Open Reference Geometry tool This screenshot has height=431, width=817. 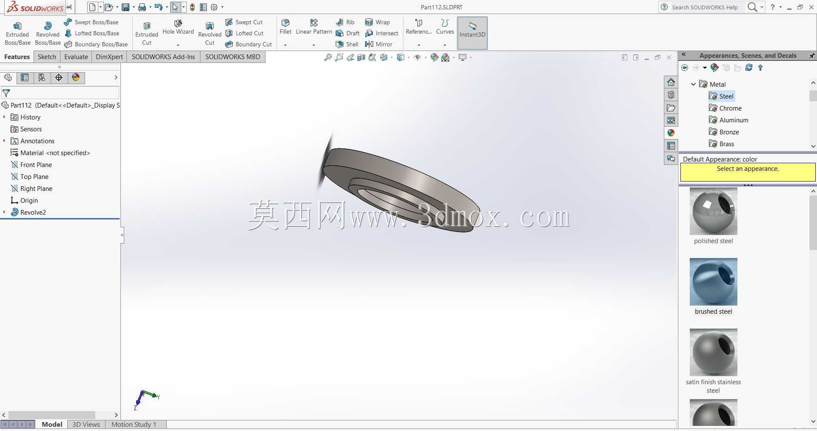[419, 27]
